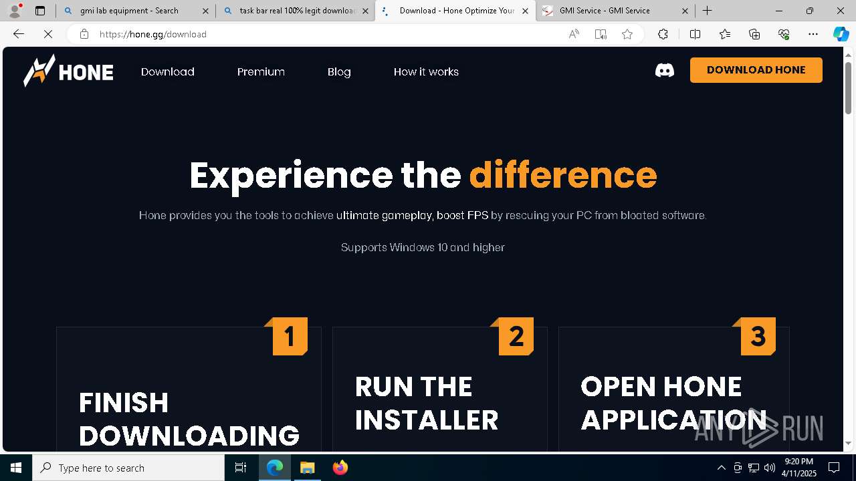
Task: Click 'Supports Windows 10 and higher' text
Action: (x=423, y=247)
